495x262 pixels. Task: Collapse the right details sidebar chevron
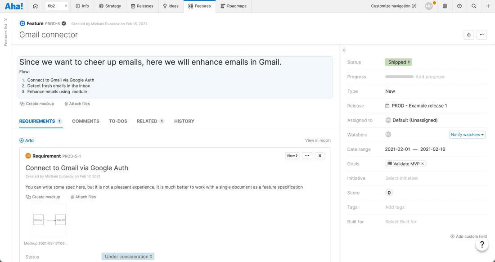coord(344,50)
